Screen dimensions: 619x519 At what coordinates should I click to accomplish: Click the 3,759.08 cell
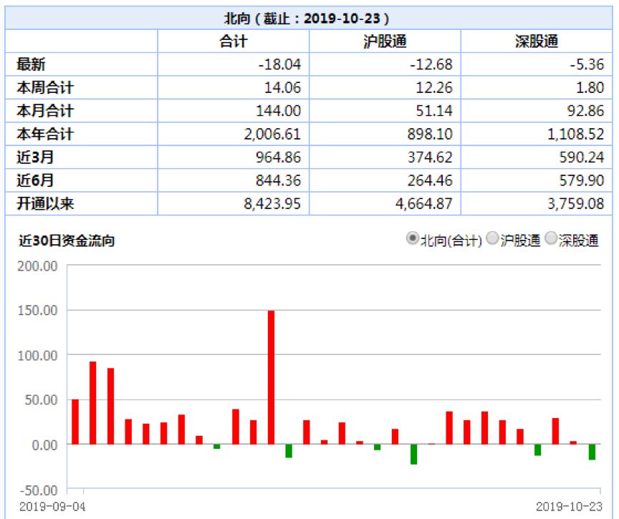click(575, 204)
